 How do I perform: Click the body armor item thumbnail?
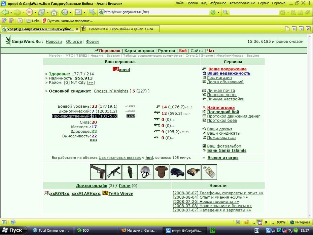(162, 172)
